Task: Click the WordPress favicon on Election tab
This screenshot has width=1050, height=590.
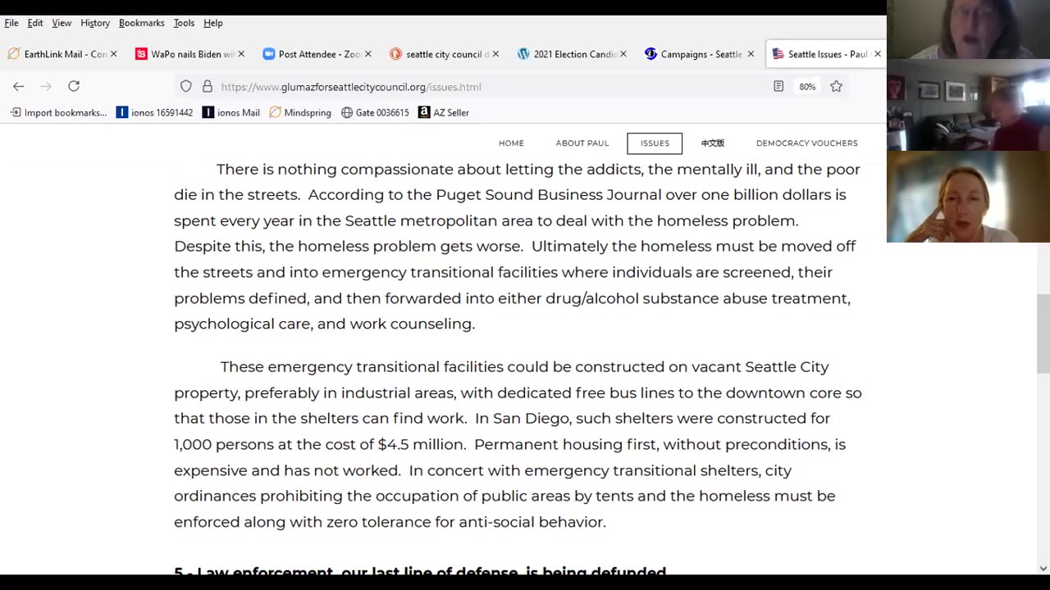Action: coord(523,54)
